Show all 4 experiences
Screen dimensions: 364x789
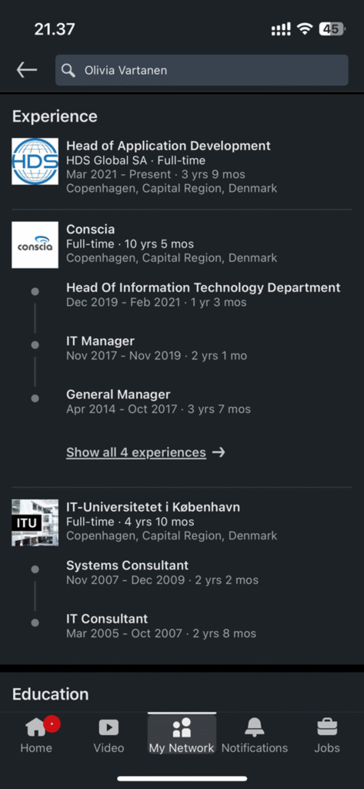pyautogui.click(x=136, y=452)
